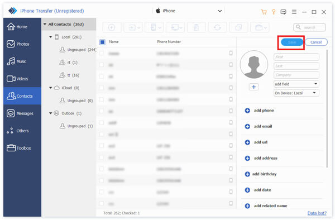Switch to the Photos sidebar tab
This screenshot has height=220, width=335.
point(22,44)
